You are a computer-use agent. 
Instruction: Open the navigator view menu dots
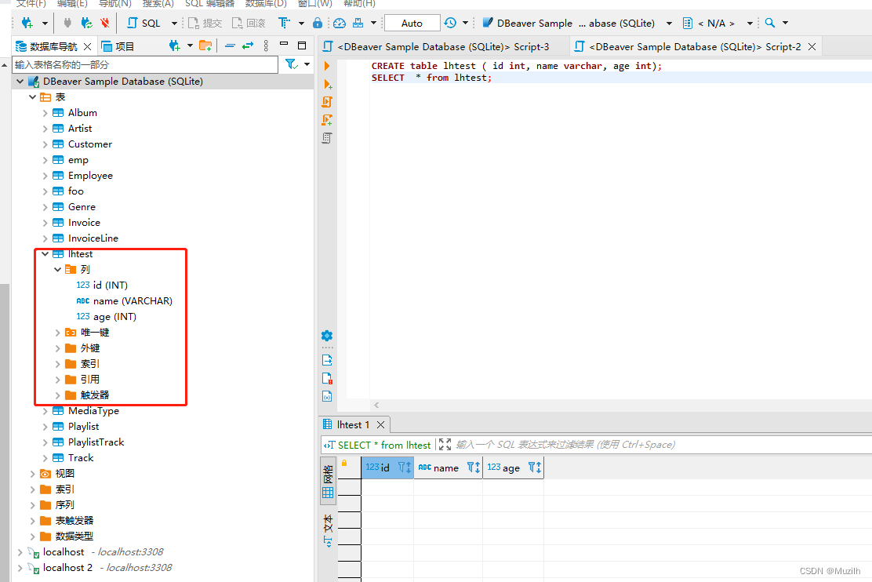pyautogui.click(x=266, y=45)
